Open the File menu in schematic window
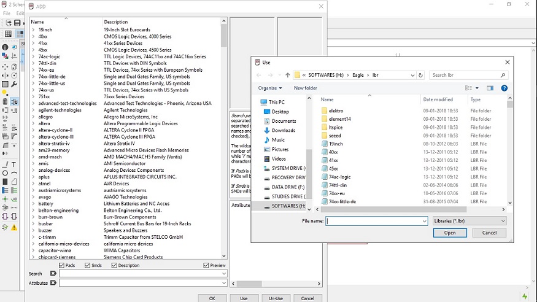Image resolution: width=537 pixels, height=302 pixels. click(7, 13)
